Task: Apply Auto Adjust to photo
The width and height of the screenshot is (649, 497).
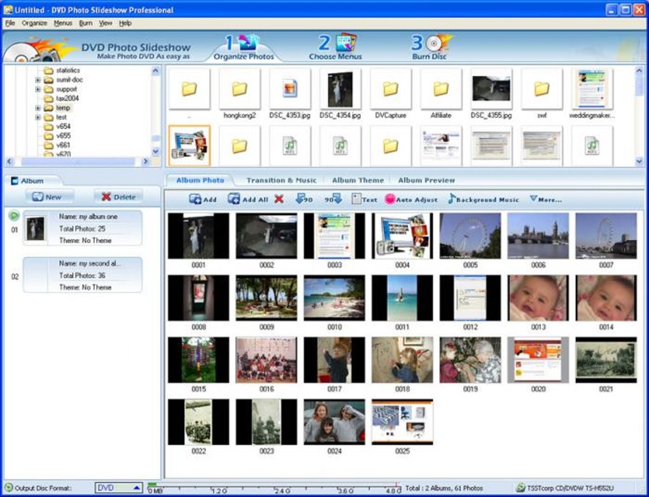Action: pyautogui.click(x=411, y=199)
